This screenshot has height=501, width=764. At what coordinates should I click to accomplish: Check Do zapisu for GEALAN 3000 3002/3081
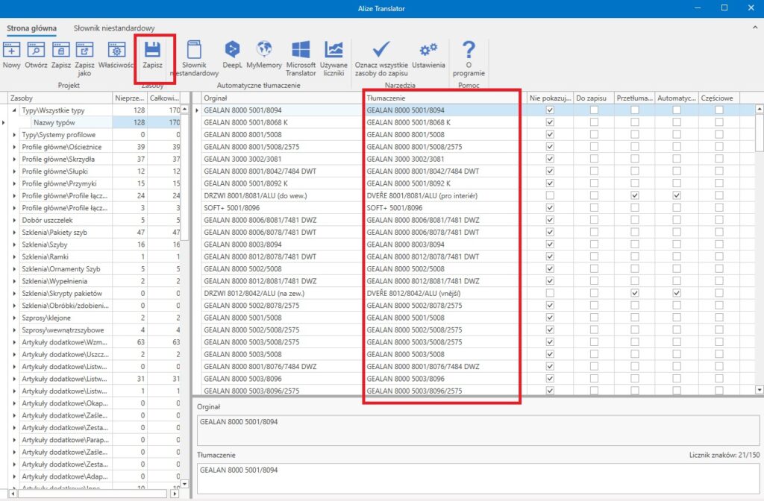click(x=594, y=159)
